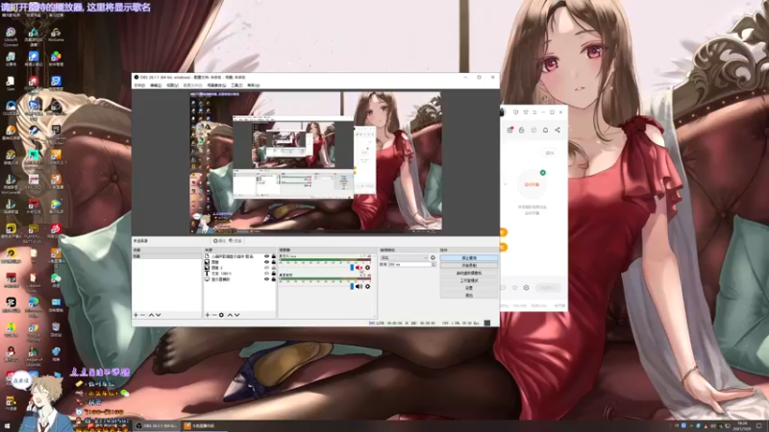The width and height of the screenshot is (769, 432).
Task: Click the transition properties gear icon
Action: pos(433,257)
